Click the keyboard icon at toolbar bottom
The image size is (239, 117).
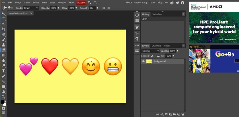(x=3, y=113)
